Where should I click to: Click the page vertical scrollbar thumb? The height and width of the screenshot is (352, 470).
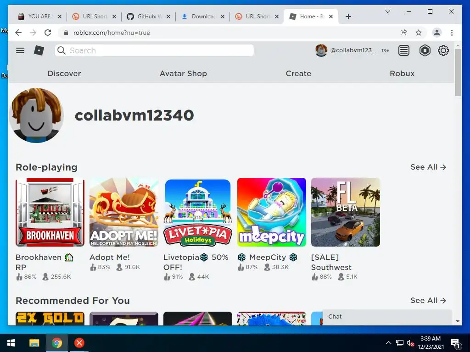458,72
